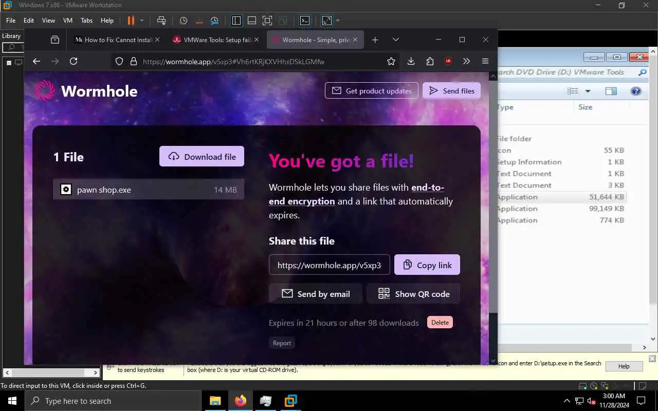Toggle the thumbnail bar icon
Viewport: 658px width, 411px height.
[252, 21]
